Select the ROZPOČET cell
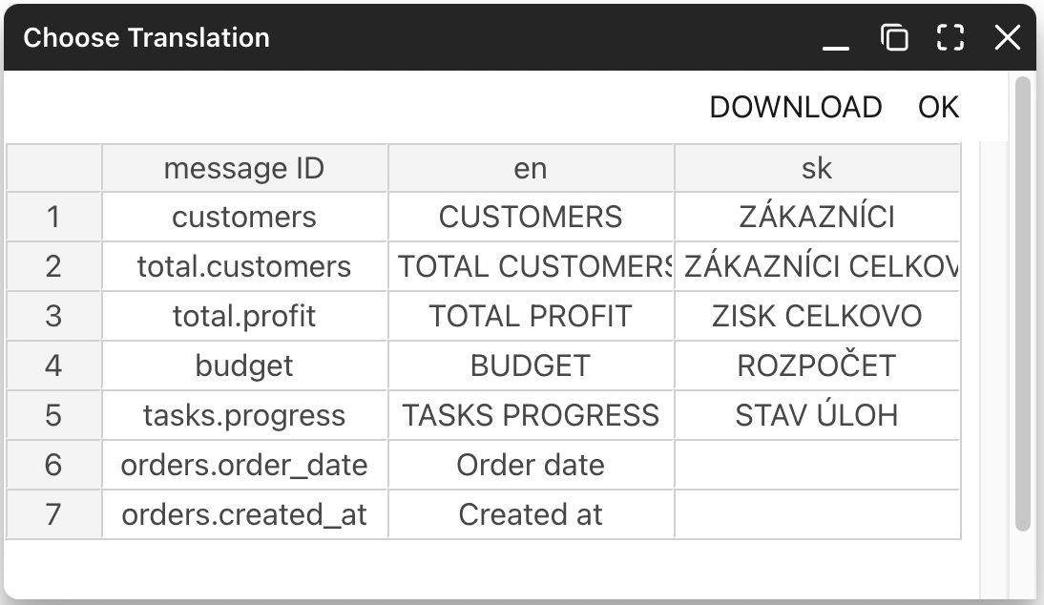This screenshot has width=1044, height=605. (x=817, y=365)
